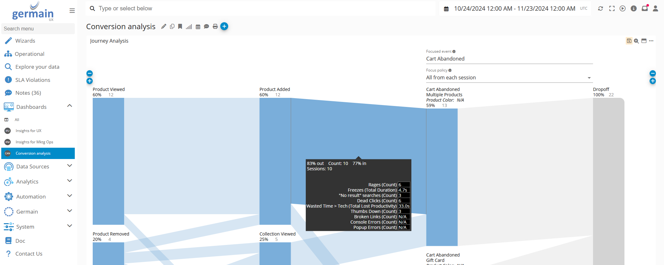The width and height of the screenshot is (664, 265).
Task: Open the comment bubble icon
Action: (x=206, y=27)
